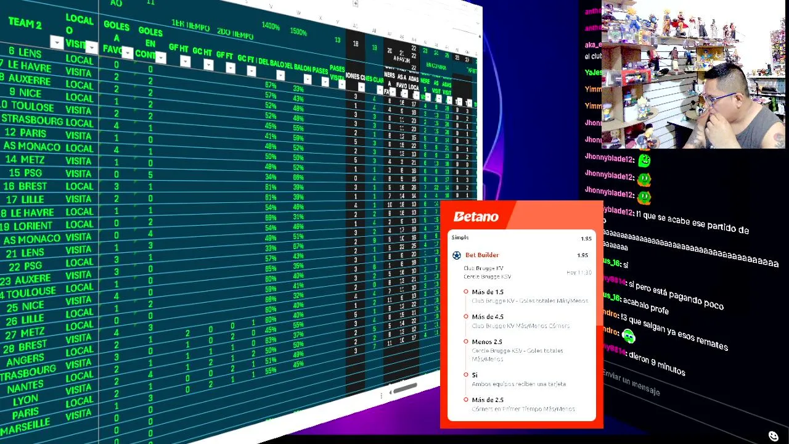The width and height of the screenshot is (789, 444).
Task: Click the Betano logo on the bet slip
Action: click(476, 216)
